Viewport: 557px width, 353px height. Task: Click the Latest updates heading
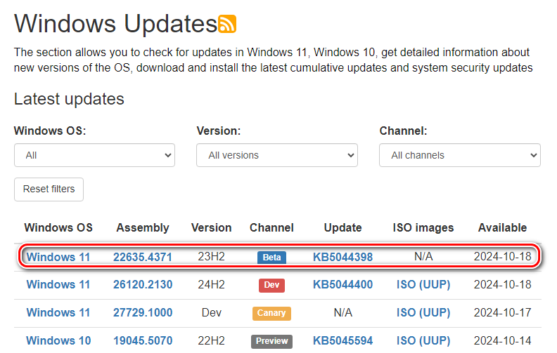tap(69, 99)
